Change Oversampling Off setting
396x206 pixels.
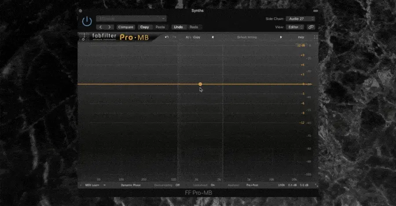pyautogui.click(x=177, y=185)
